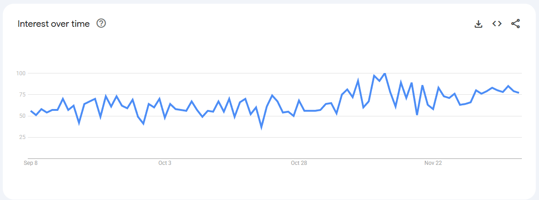Click the last data point at the line's right end
The width and height of the screenshot is (539, 200).
coord(519,93)
